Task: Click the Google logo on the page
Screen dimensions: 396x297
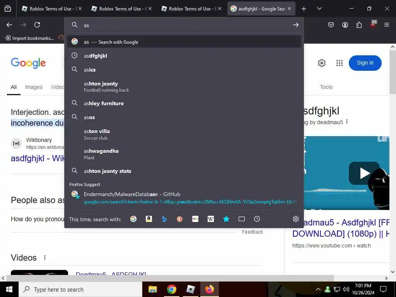Action: tap(28, 63)
